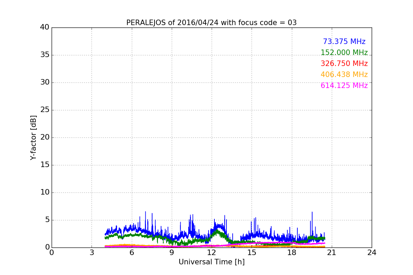
Task: Click the x-axis tick value 21
Action: [x=331, y=253]
